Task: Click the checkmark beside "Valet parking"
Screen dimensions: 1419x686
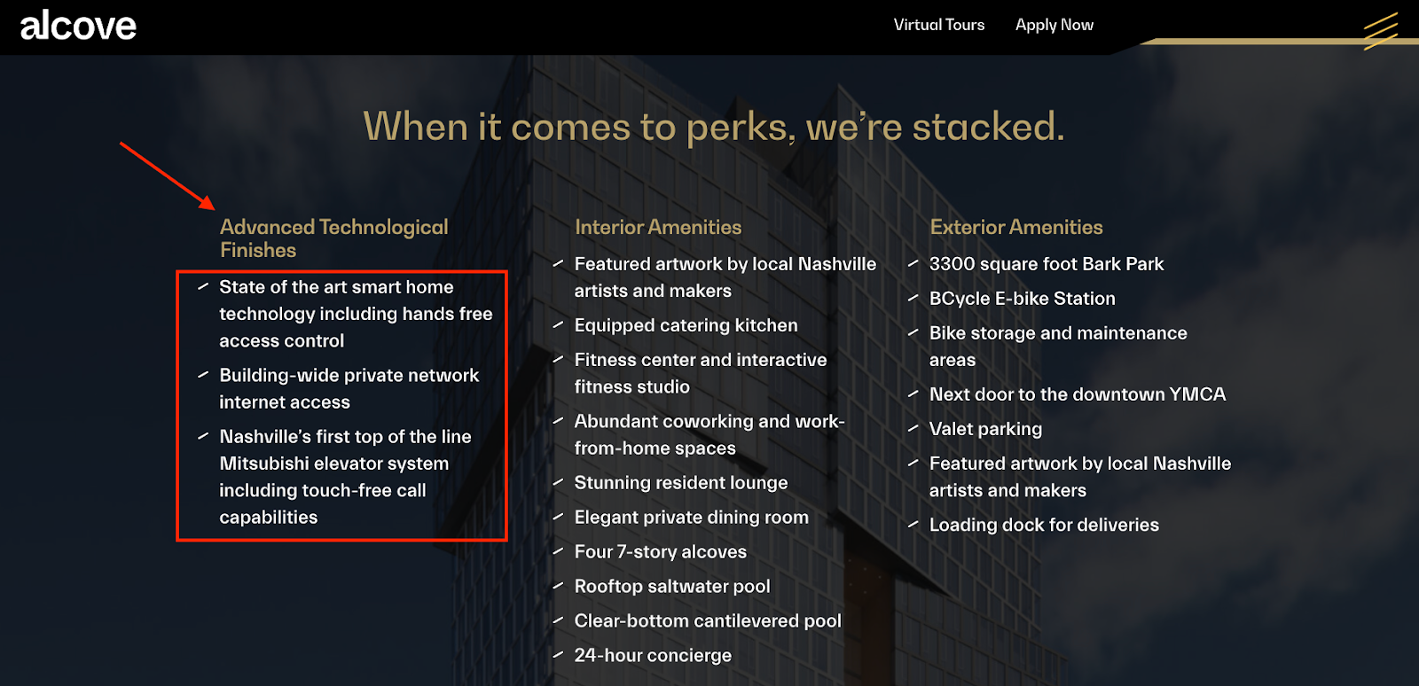Action: pos(913,429)
